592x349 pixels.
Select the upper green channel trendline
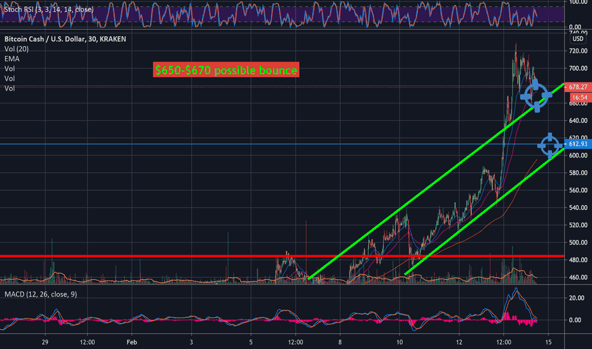tap(436, 181)
